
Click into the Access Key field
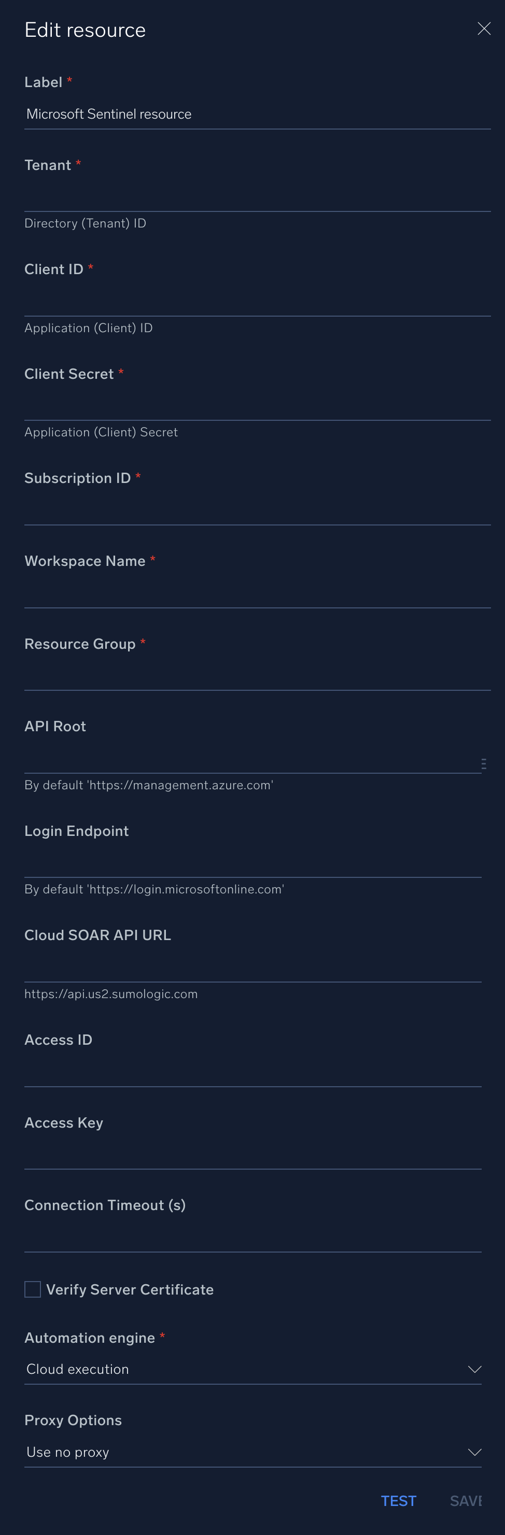pyautogui.click(x=253, y=1155)
